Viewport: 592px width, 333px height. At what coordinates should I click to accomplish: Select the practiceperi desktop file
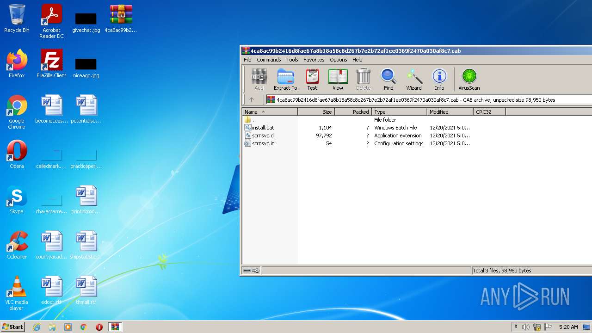(x=86, y=159)
